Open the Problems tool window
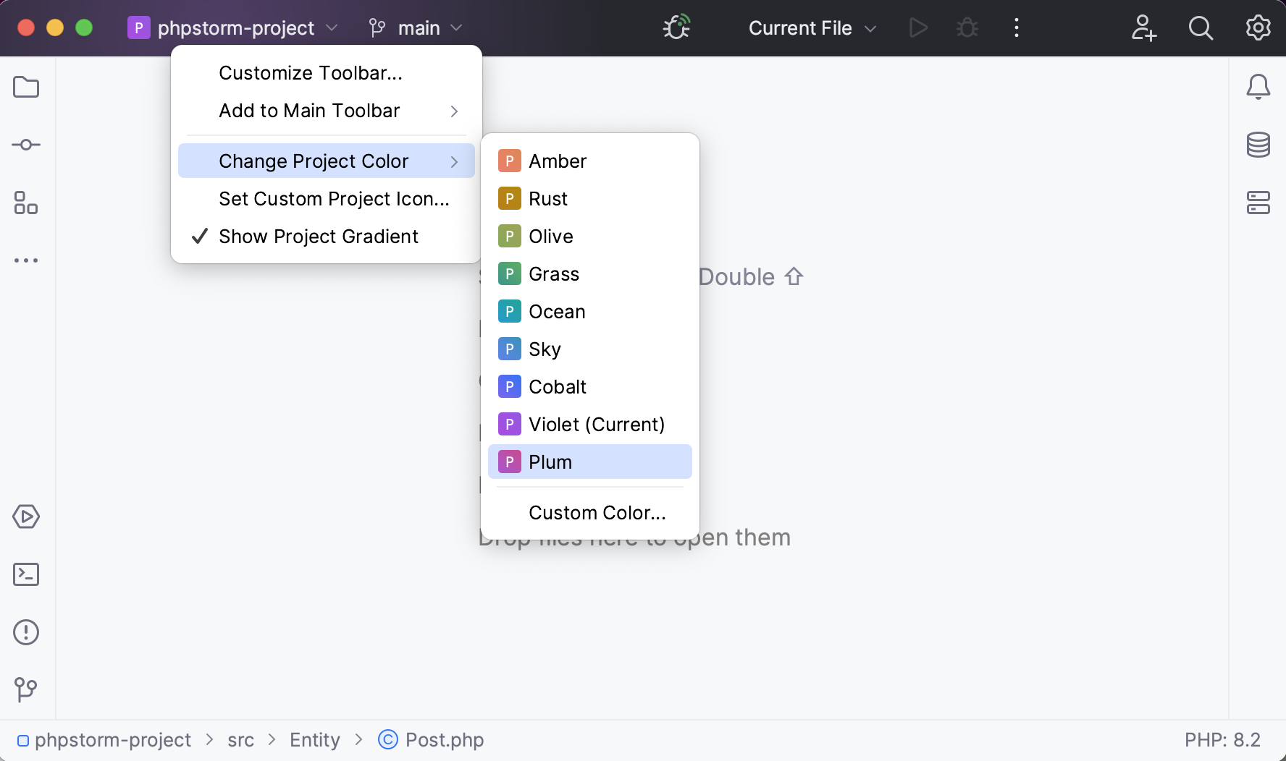The image size is (1286, 761). pyautogui.click(x=26, y=632)
